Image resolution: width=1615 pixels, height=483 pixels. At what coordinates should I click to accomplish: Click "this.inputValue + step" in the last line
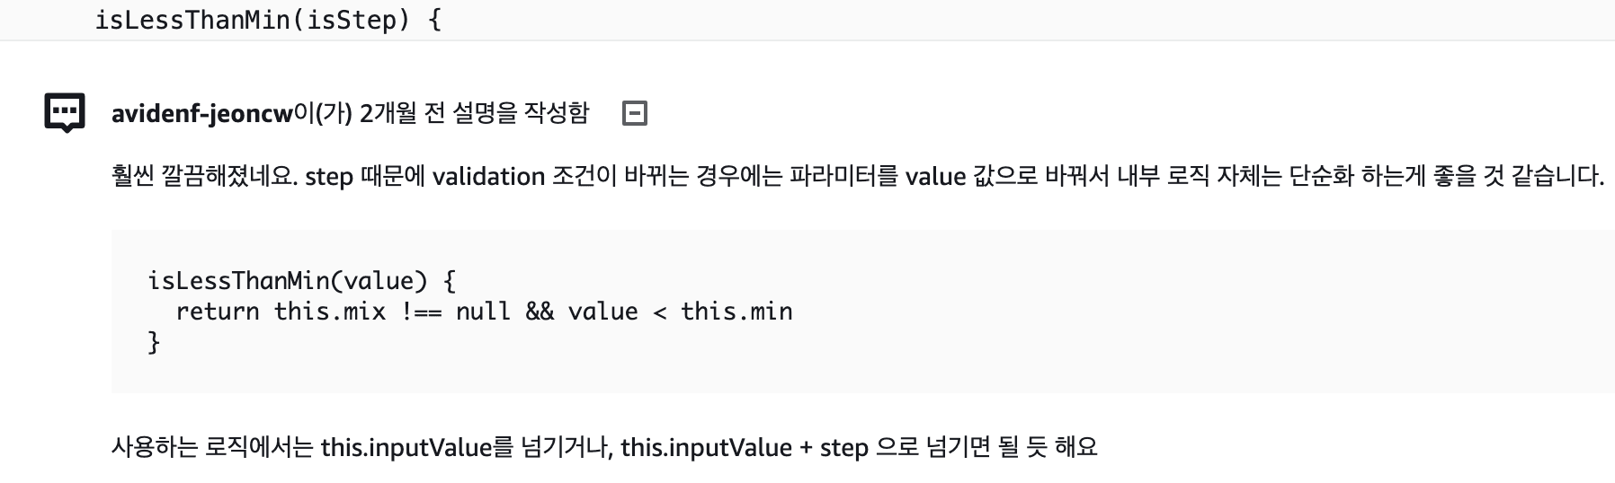[744, 447]
